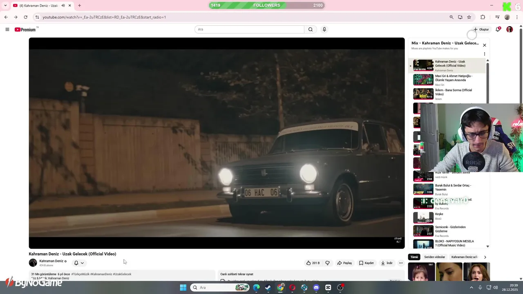Open Kahraman Deniz channel name link
The width and height of the screenshot is (523, 294).
(x=51, y=261)
